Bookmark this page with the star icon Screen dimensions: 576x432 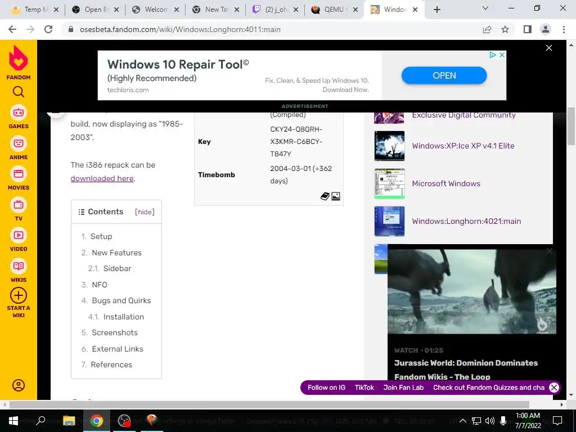[x=505, y=29]
